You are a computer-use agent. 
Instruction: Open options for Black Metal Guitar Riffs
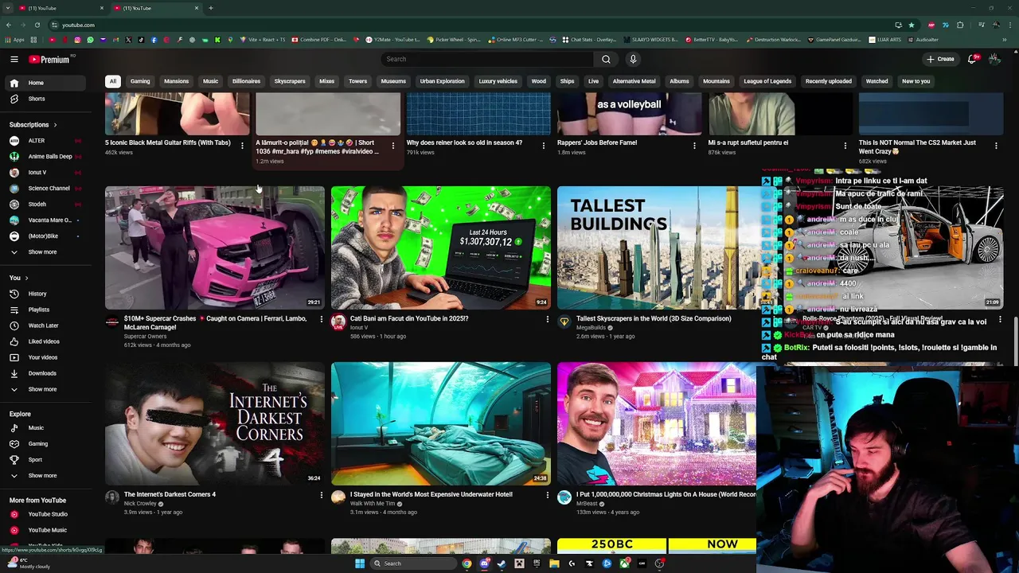pos(242,146)
